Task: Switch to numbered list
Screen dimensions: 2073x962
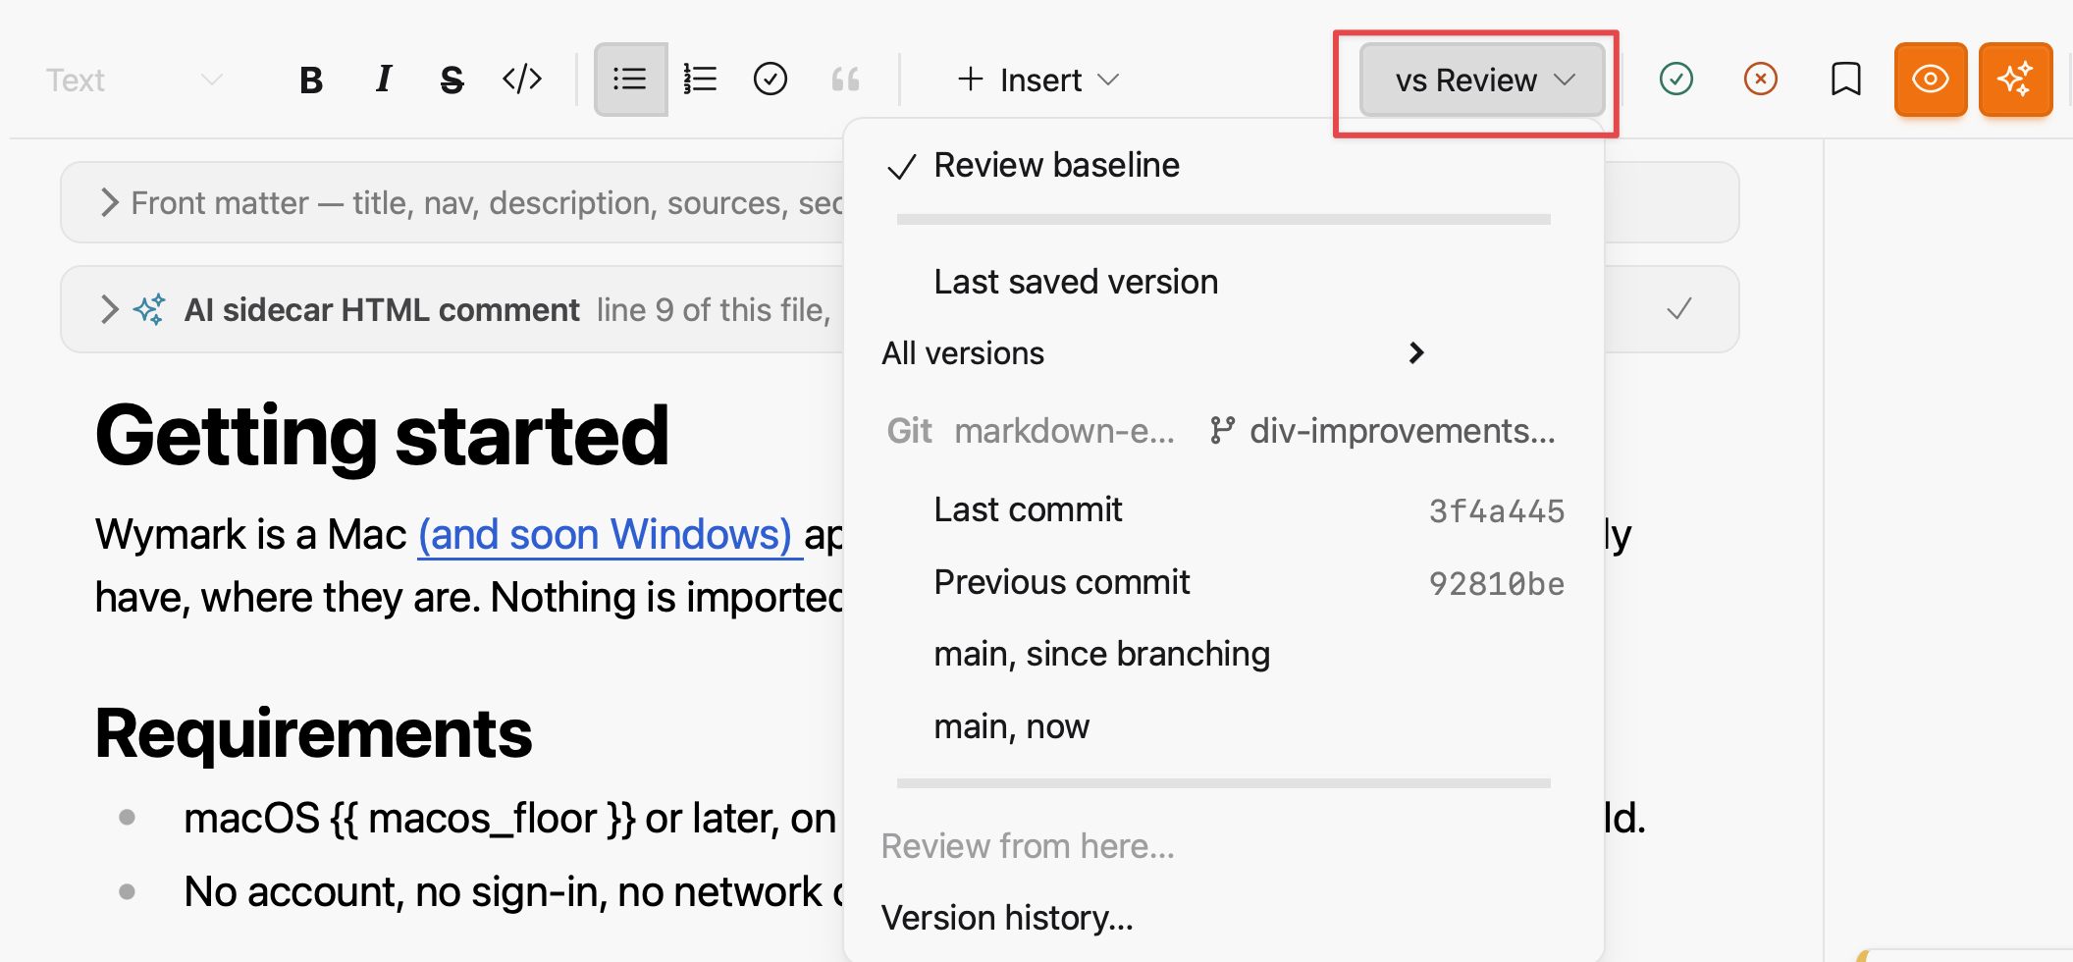Action: click(x=700, y=79)
